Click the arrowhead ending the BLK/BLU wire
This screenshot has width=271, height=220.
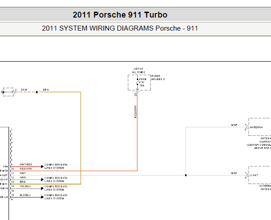pos(42,197)
